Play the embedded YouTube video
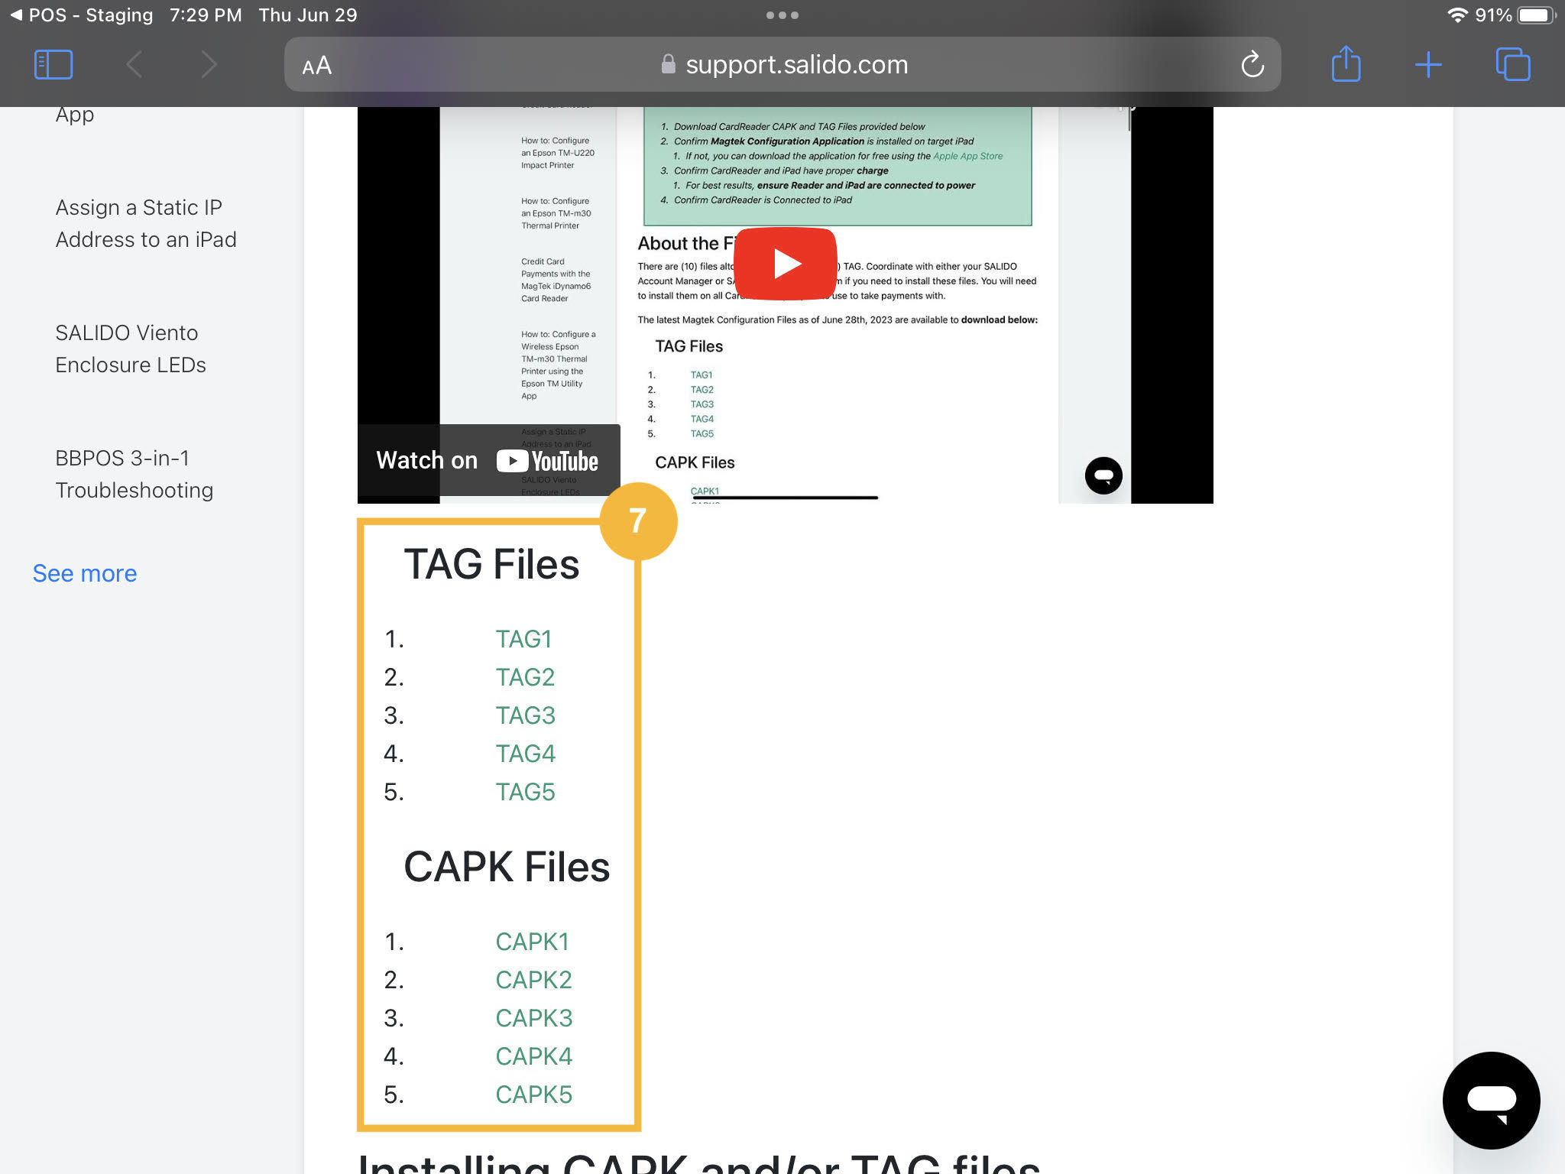The image size is (1565, 1174). pos(786,264)
